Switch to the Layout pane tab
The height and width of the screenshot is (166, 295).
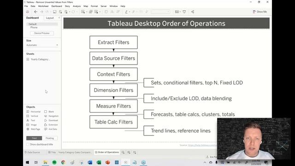50,18
